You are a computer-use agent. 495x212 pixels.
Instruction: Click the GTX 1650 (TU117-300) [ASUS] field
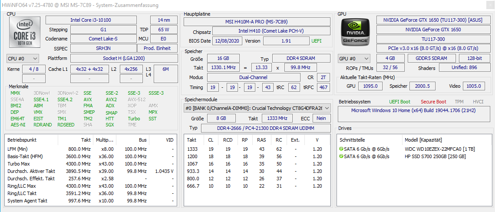[432, 20]
